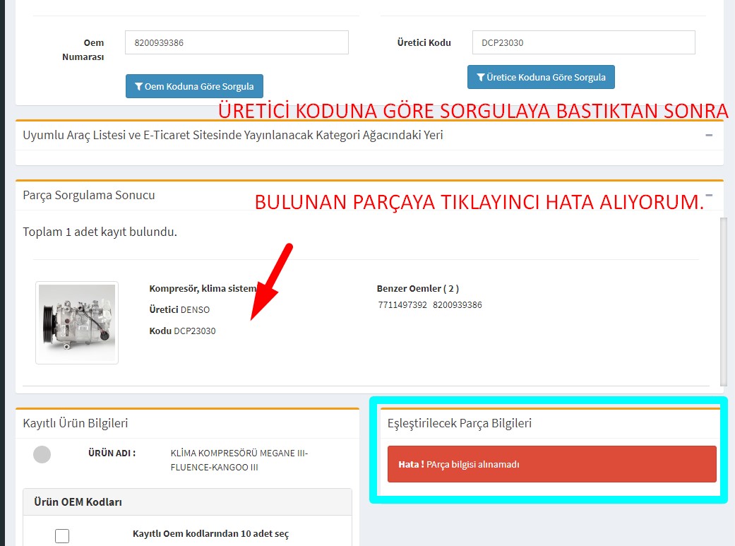Screen dimensions: 735x546
Task: Click the Ürün OEM Kodları panel header
Action: point(187,502)
